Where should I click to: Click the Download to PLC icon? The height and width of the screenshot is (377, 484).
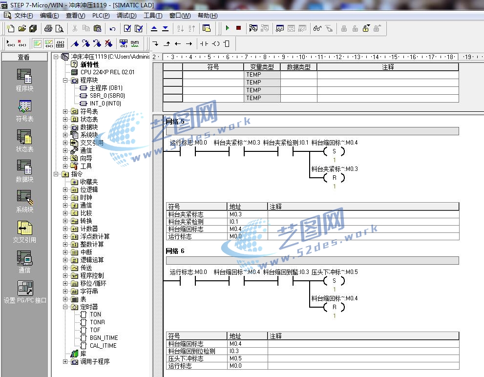166,28
